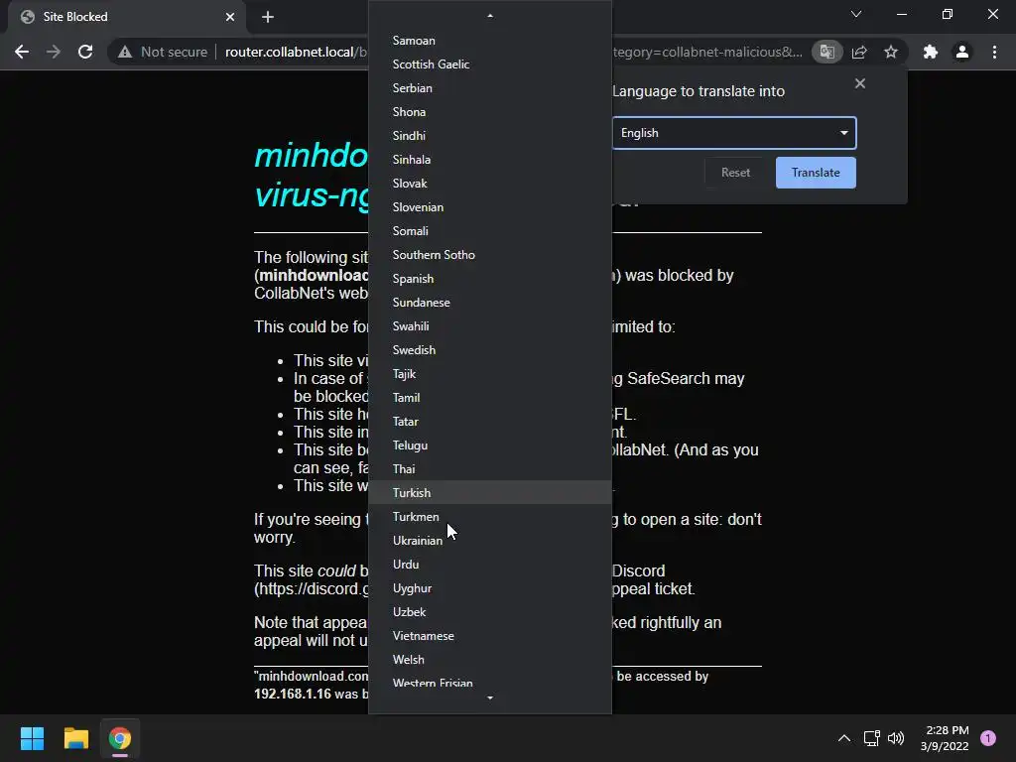
Task: Choose Tamil language option
Action: coord(490,398)
